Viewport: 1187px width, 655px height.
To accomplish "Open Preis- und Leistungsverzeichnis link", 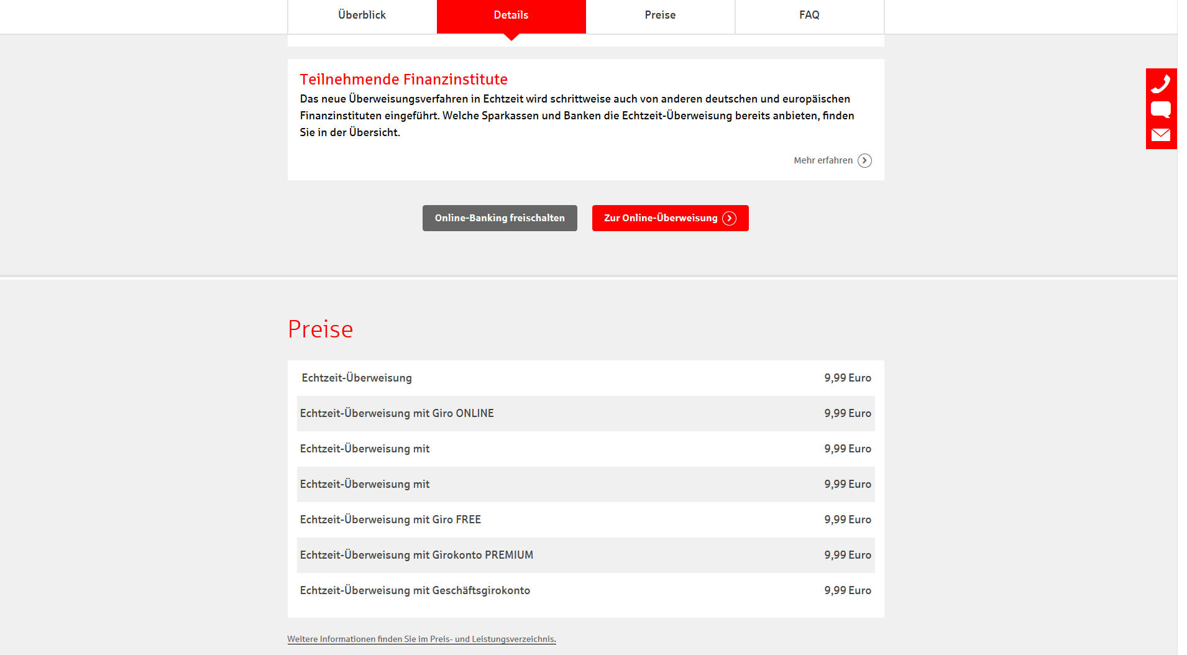I will pos(421,639).
